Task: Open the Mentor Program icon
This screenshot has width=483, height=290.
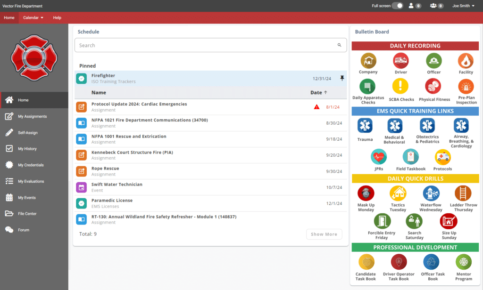Action: pyautogui.click(x=463, y=262)
